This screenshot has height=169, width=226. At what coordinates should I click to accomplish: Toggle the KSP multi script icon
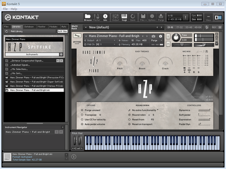[x=207, y=27]
